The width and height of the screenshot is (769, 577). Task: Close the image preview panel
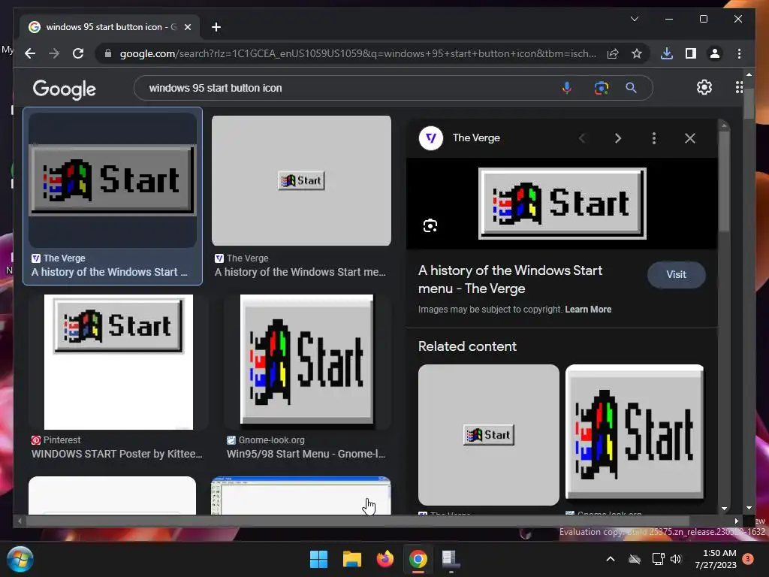point(690,138)
